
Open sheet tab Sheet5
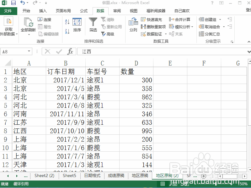point(69,175)
